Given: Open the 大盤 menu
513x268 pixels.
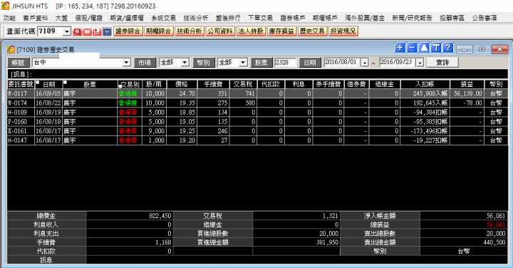Looking at the screenshot, I should (x=61, y=18).
